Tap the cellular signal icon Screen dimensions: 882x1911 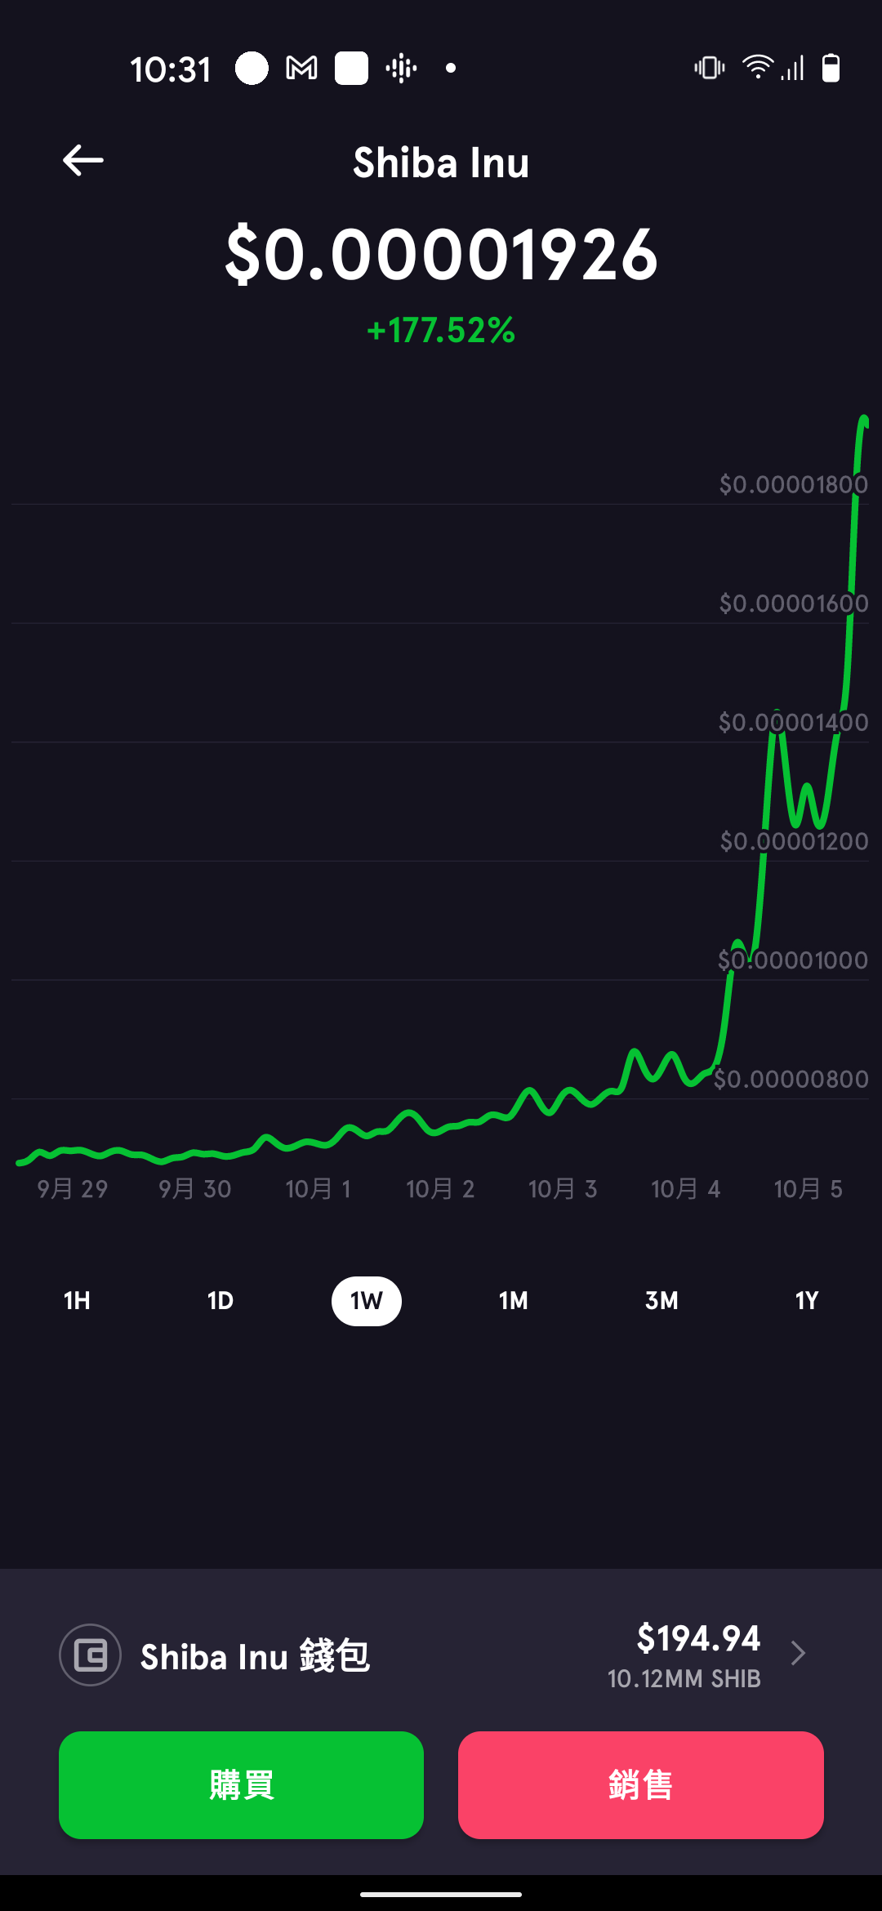coord(793,68)
